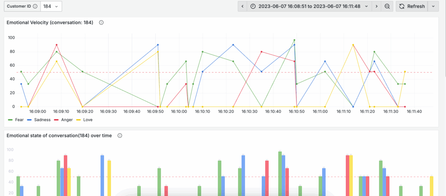Open the Emotional state of conversation panel menu
The image size is (446, 196).
59,136
